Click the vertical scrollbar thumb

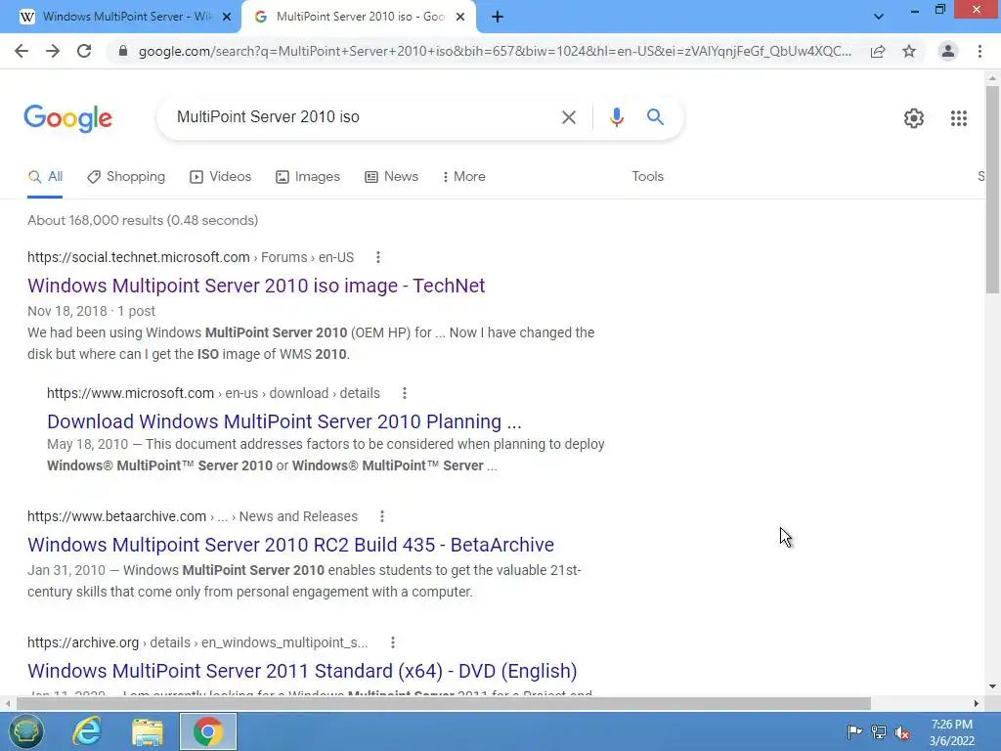[992, 189]
